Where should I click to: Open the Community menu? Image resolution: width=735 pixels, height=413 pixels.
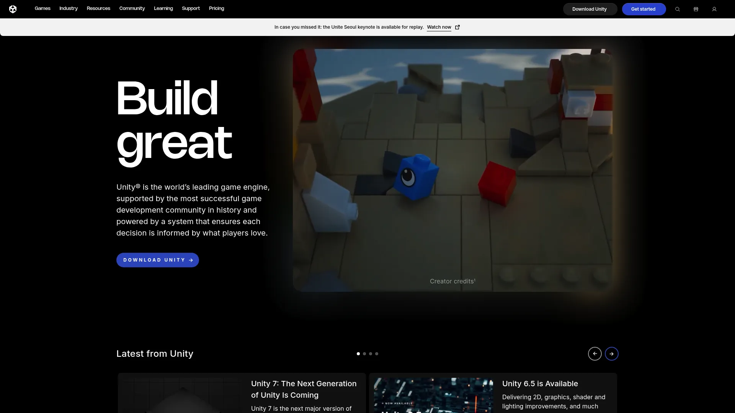click(x=132, y=8)
